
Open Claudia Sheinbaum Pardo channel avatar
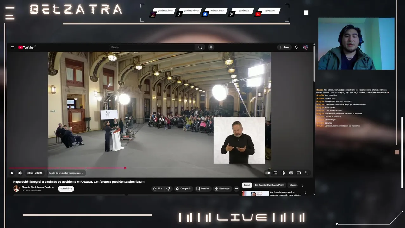[x=16, y=189]
